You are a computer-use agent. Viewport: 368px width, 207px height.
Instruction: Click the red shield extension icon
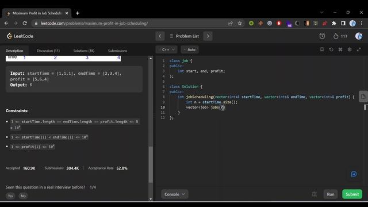(x=279, y=23)
